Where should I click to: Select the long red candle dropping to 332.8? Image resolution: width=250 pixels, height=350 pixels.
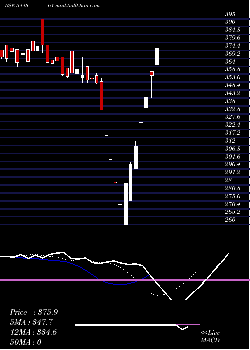pos(101,96)
